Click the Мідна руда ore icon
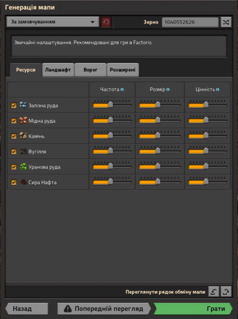This screenshot has width=238, height=319. [23, 120]
